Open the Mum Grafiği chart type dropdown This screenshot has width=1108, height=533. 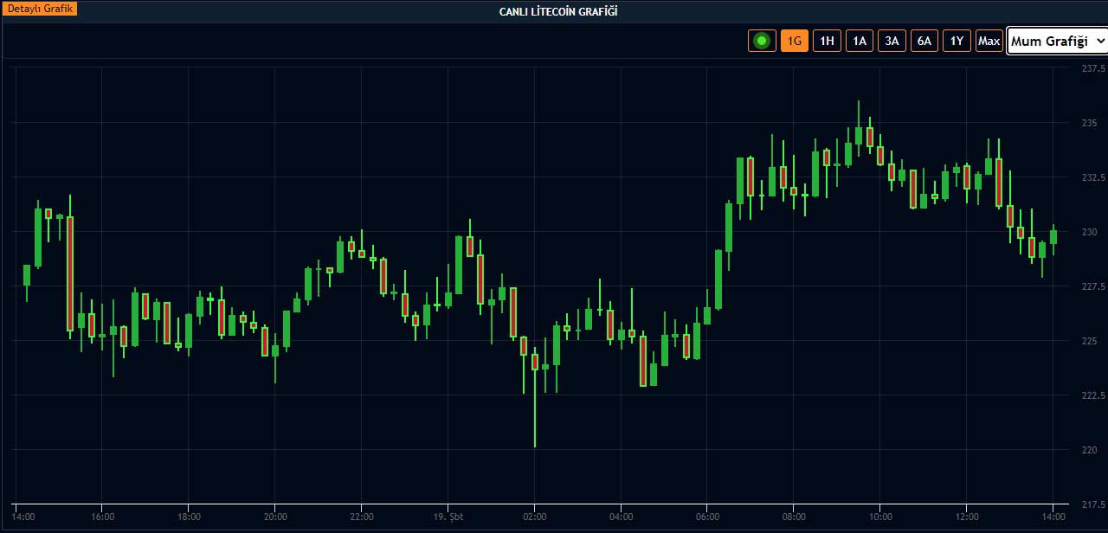point(1057,41)
